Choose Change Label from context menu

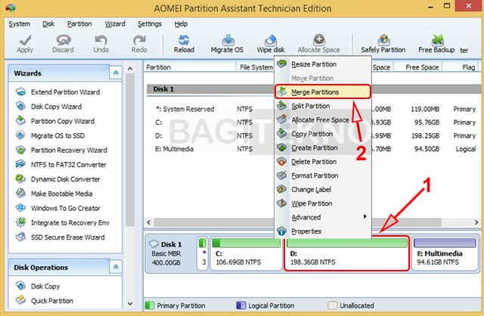(x=323, y=190)
